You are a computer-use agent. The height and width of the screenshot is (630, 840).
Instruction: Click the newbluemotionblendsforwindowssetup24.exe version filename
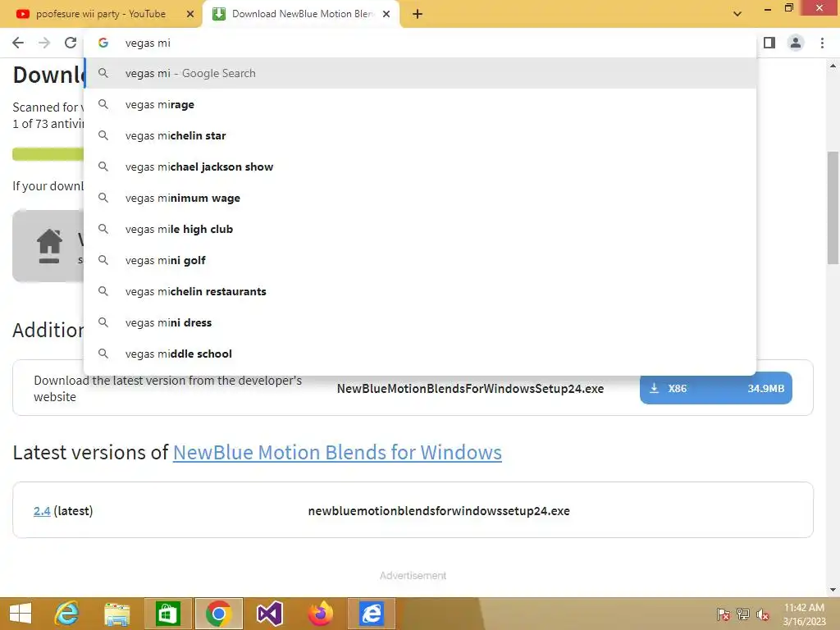(439, 511)
